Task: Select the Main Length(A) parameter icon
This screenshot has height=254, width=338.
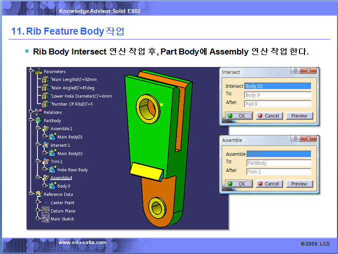Action: (x=45, y=79)
